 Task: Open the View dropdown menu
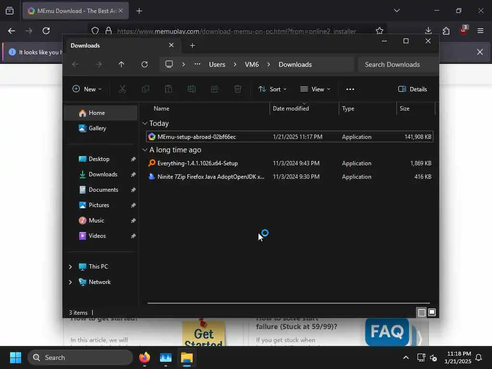click(x=315, y=89)
